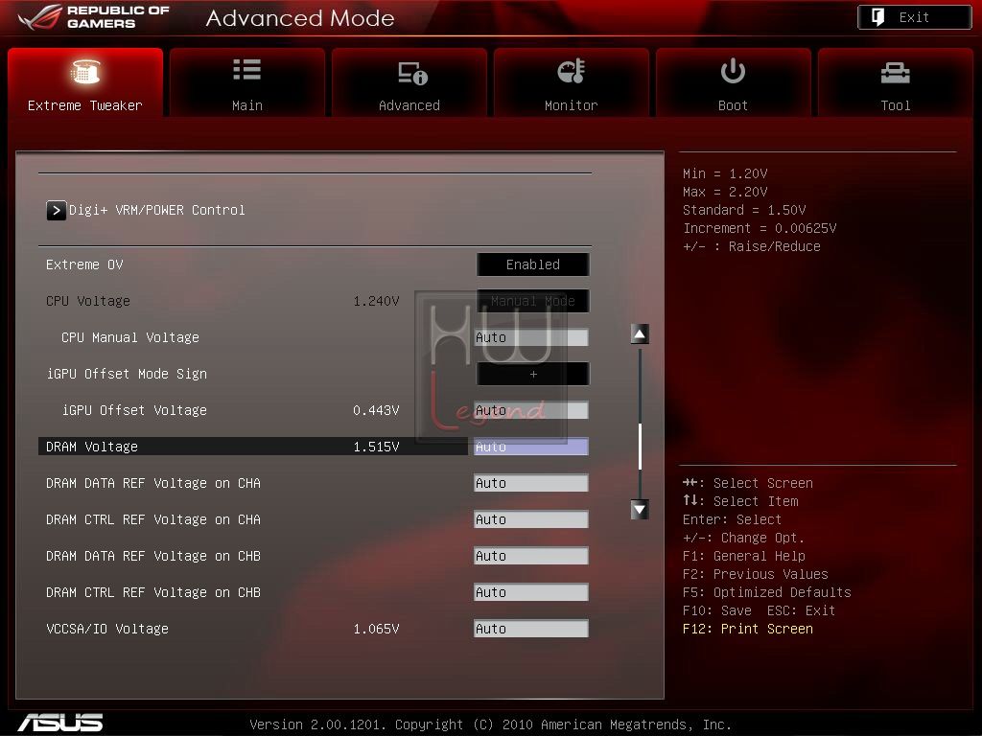982x736 pixels.
Task: Click the Advanced tab monitor-info icon
Action: (412, 73)
